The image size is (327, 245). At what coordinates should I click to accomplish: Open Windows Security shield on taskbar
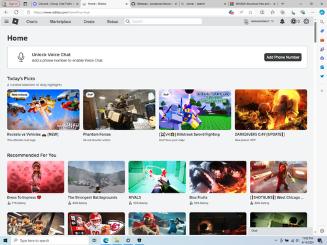pos(139,240)
